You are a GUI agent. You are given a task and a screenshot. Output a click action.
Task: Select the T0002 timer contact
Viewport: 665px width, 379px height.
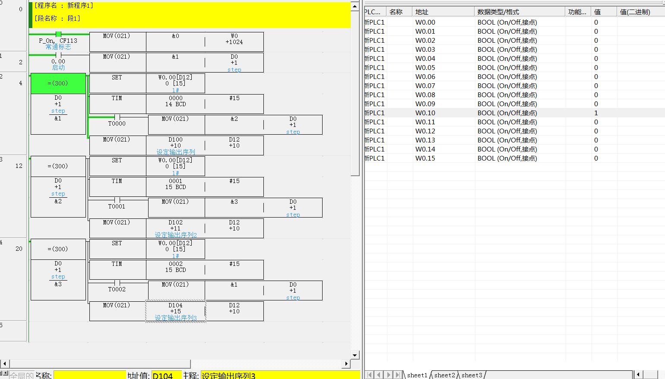[117, 283]
